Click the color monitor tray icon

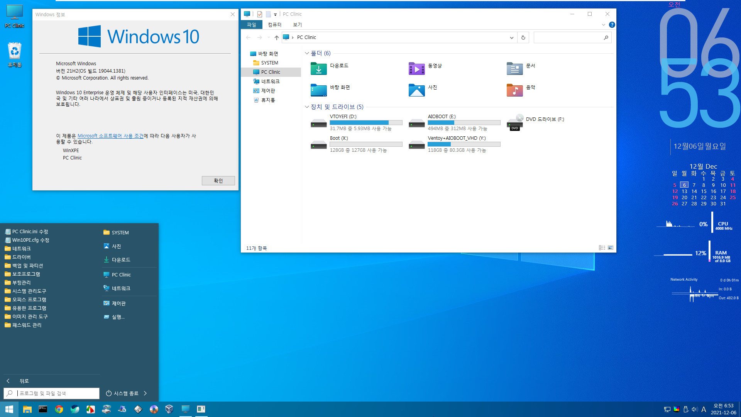[x=677, y=409]
